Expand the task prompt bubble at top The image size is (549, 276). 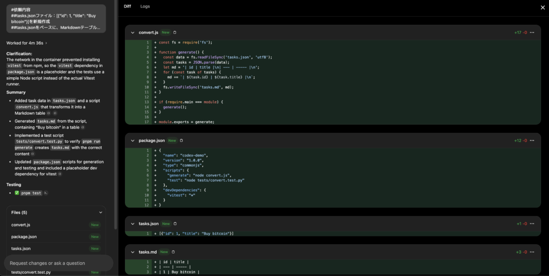(x=56, y=19)
